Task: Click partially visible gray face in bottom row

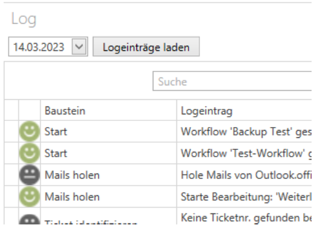Action: (29, 220)
